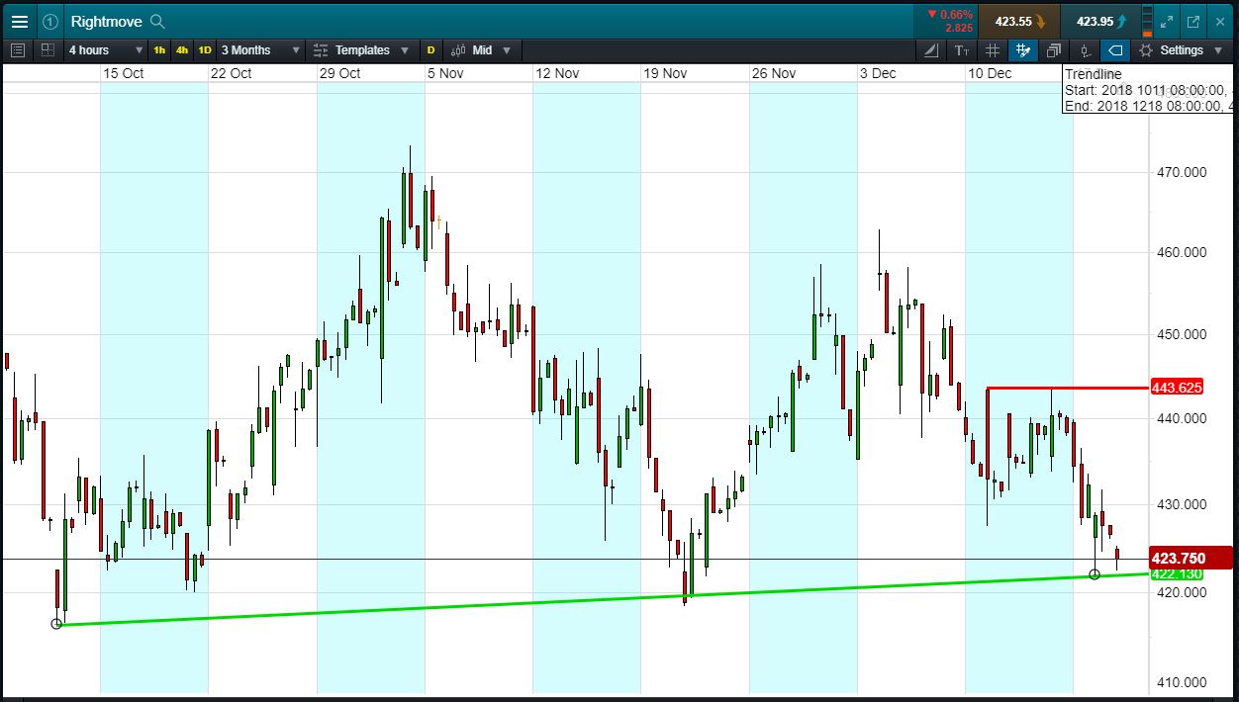Click the 10 Dec date label
1239x702 pixels.
(990, 73)
